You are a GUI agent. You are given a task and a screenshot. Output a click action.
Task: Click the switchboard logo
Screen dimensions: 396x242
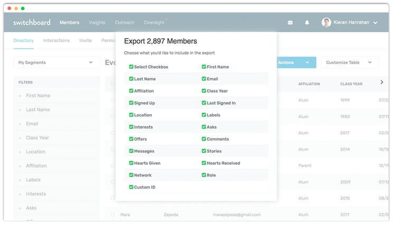pyautogui.click(x=32, y=22)
